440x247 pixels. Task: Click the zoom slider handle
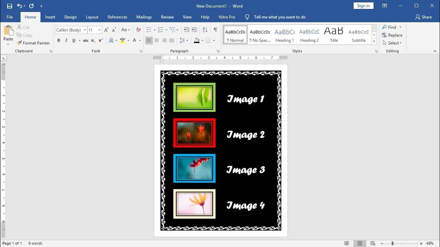392,243
